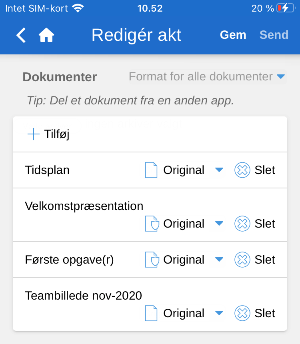Click the delete X icon for Velkomstpræsentation
Screen dimensions: 300x344
242,224
